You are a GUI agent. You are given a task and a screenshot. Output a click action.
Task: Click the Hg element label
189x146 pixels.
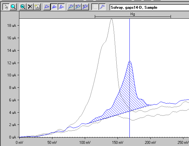click(133, 14)
